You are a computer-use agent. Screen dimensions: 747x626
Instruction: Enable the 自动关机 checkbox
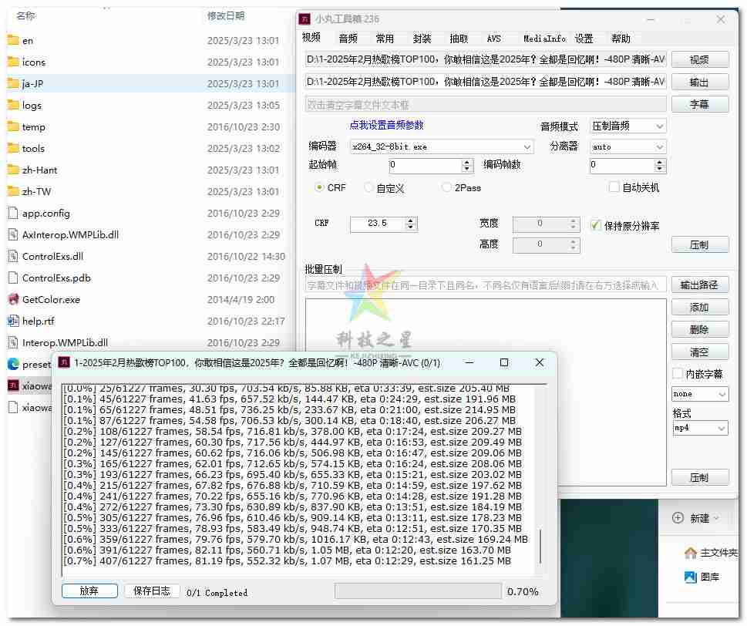tap(614, 187)
